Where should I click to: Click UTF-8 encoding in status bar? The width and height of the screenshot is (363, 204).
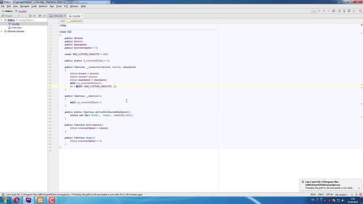click(330, 195)
